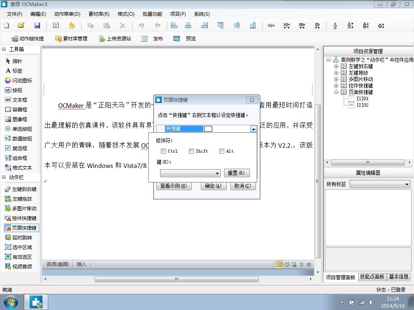
Task: Choose the 图像框 image frame tool
Action: (x=16, y=119)
